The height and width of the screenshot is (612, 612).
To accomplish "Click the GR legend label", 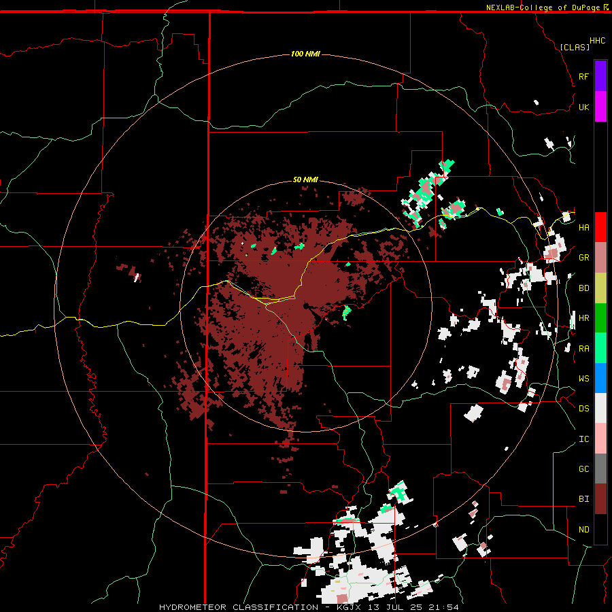I will [x=583, y=258].
